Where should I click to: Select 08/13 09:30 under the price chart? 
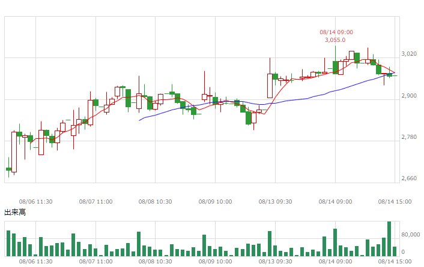point(275,202)
